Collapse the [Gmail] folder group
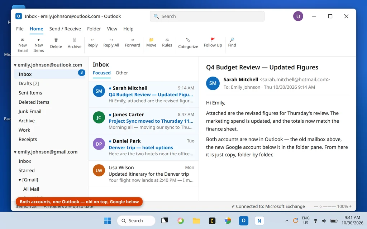367x229 pixels. (x=20, y=180)
